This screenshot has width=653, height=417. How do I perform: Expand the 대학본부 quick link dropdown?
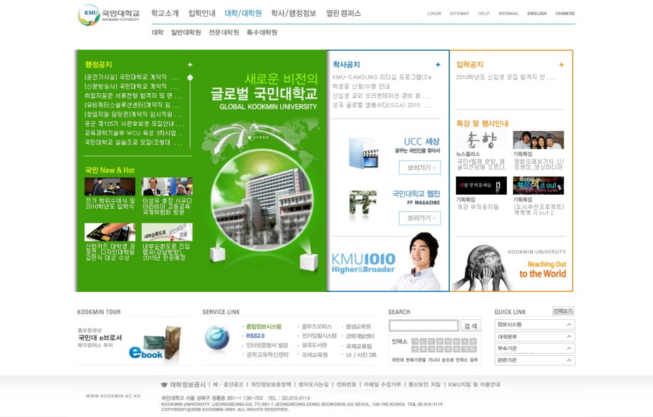[569, 337]
